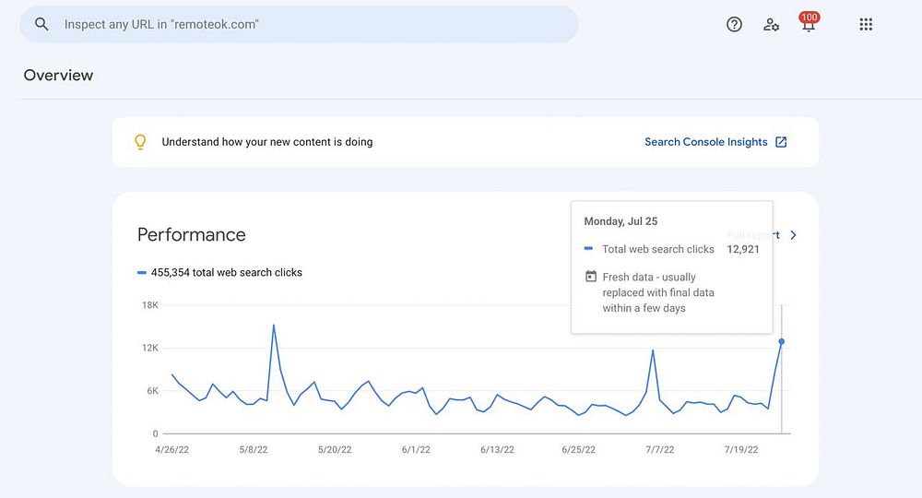The height and width of the screenshot is (498, 922).
Task: Select the 455,354 total web search clicks legend
Action: coord(226,273)
